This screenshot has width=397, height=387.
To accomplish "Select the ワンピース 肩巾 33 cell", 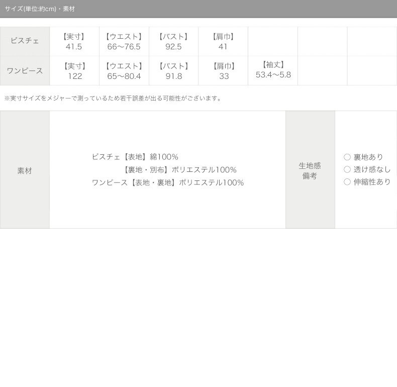I will [223, 71].
